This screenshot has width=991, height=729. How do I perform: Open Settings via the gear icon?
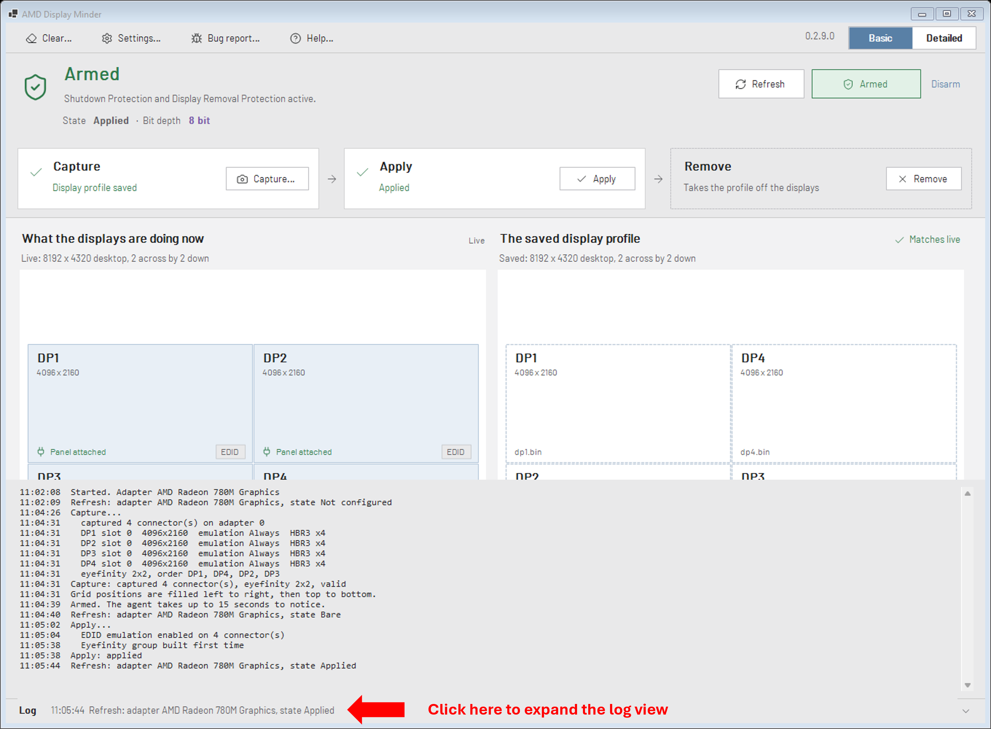click(107, 38)
